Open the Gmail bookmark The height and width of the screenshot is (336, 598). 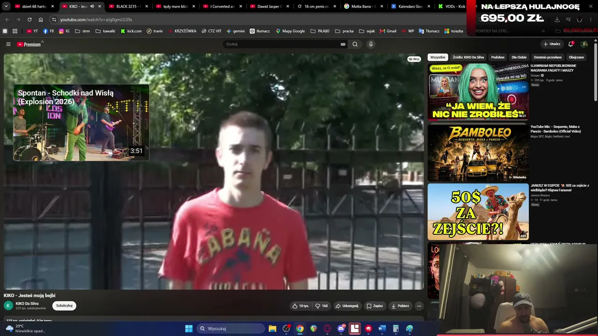(x=388, y=31)
